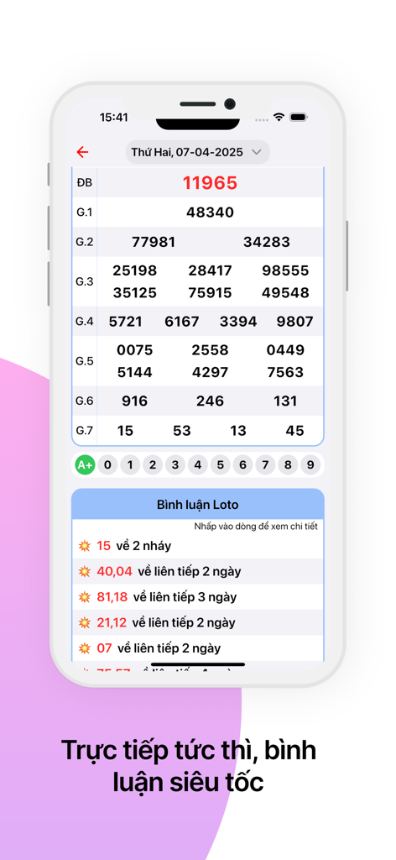The height and width of the screenshot is (860, 396).
Task: Tap the battery status icon
Action: click(x=299, y=117)
